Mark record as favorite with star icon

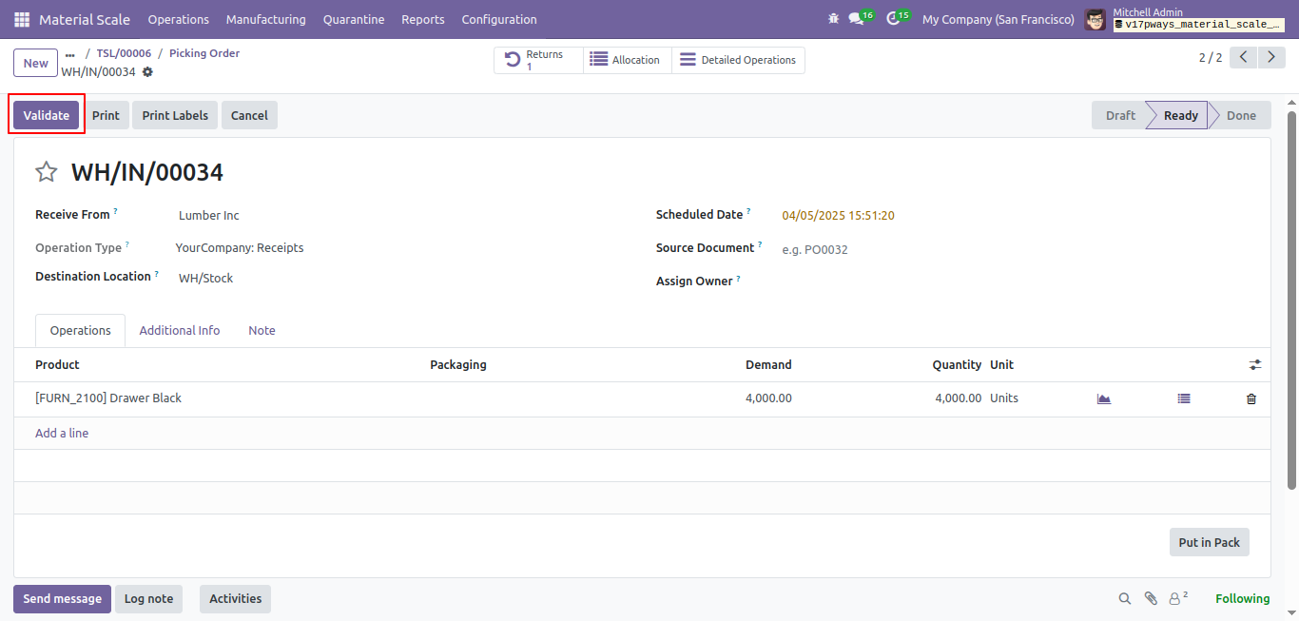[x=46, y=172]
